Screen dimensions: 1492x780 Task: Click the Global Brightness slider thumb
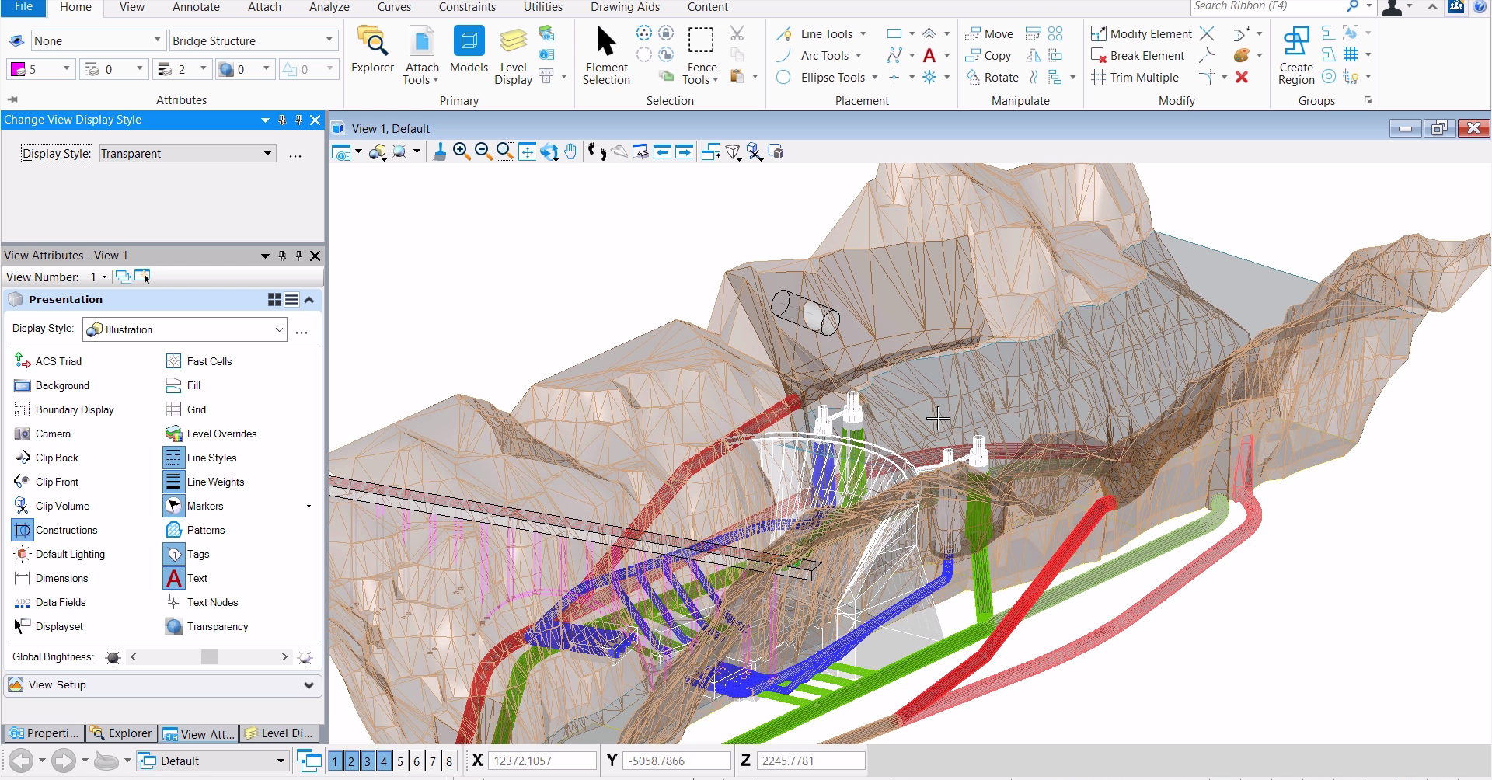[209, 657]
